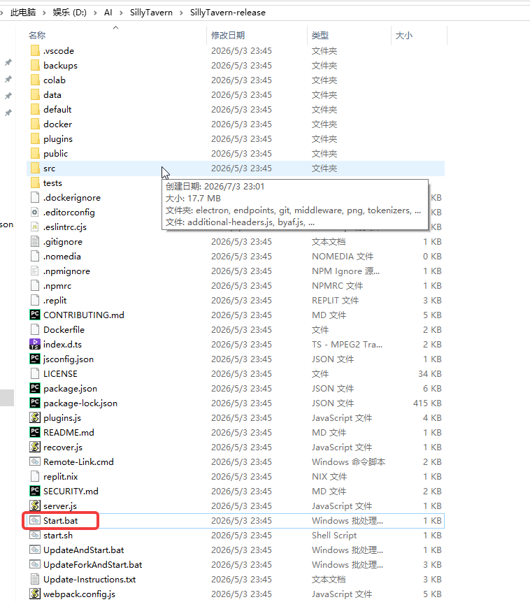530x609 pixels.
Task: Expand the chevron after SillyTavern in the address bar
Action: click(181, 13)
